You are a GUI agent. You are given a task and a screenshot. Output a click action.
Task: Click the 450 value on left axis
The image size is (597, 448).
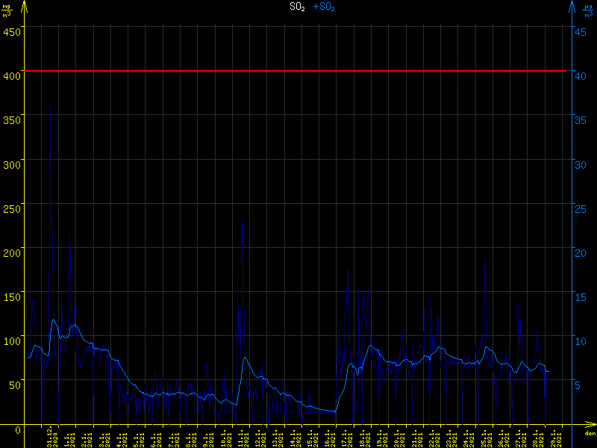click(11, 31)
